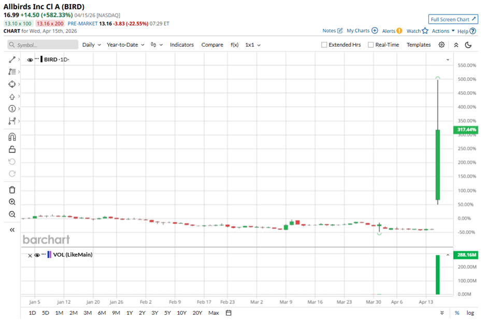Switch the scale to percent mode
Screen dimensions: 487x323
[x=457, y=313]
